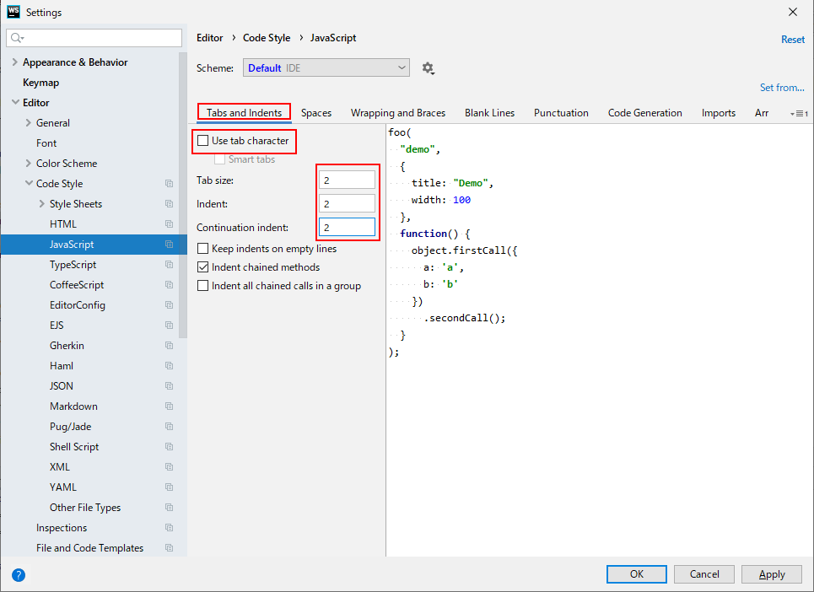Expand the General node under Editor

point(29,123)
